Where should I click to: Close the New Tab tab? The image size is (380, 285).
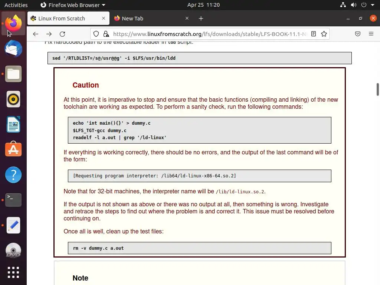point(187,18)
